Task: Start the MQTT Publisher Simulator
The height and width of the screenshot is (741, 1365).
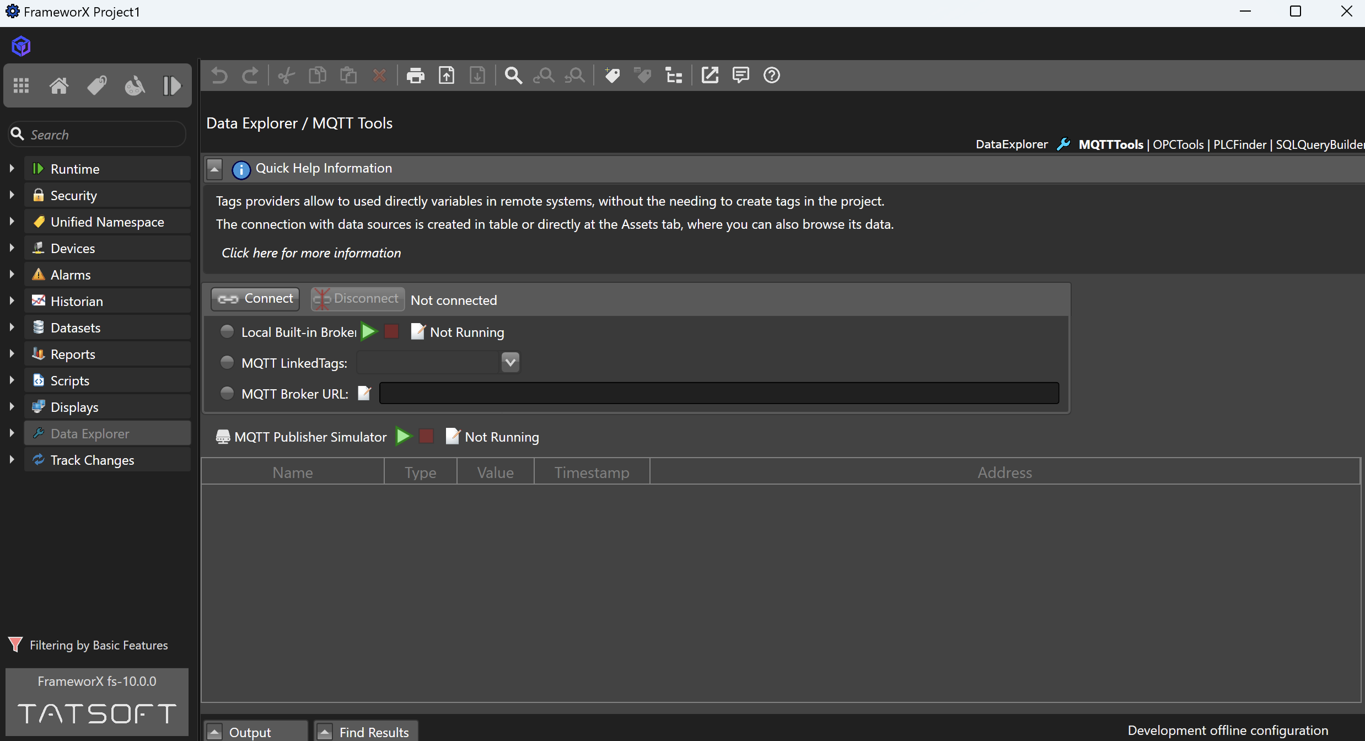Action: (404, 436)
